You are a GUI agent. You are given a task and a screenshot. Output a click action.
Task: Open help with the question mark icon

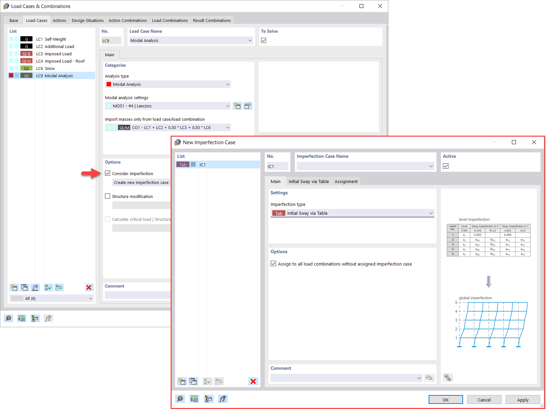(x=180, y=398)
